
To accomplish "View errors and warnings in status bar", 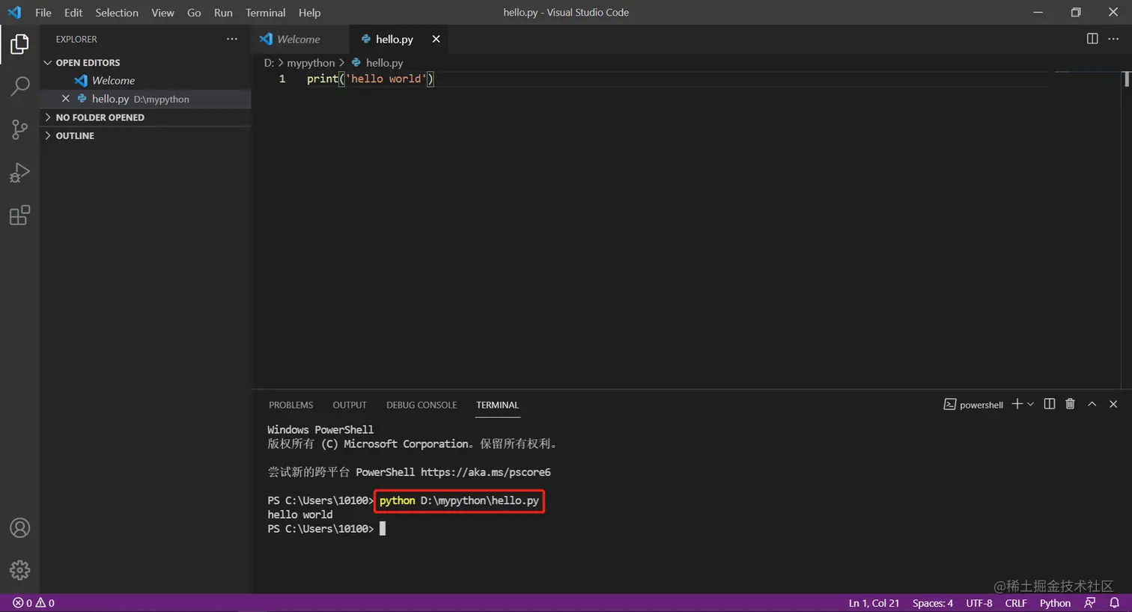I will click(x=31, y=602).
